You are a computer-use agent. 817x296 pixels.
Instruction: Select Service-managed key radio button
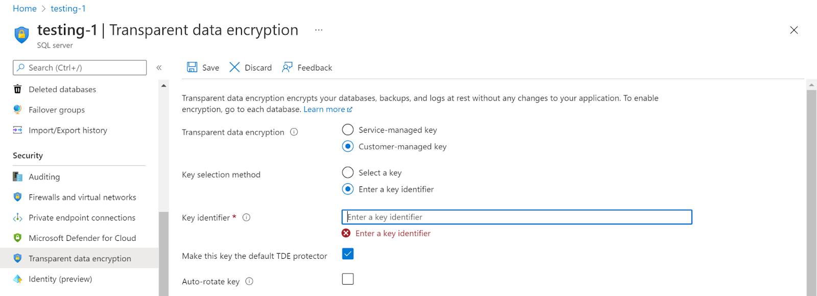pos(348,130)
